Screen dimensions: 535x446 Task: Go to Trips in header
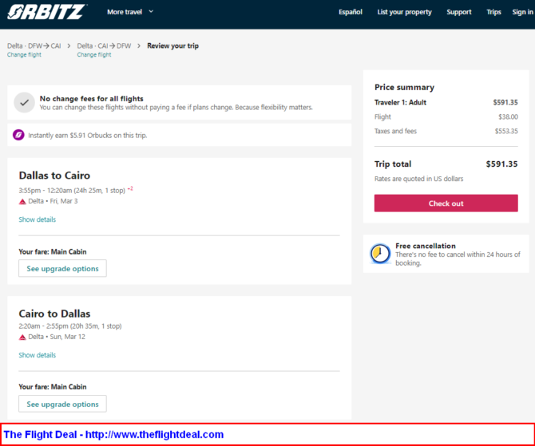pyautogui.click(x=493, y=12)
